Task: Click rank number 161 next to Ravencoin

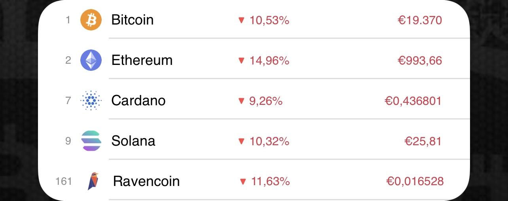Action: pyautogui.click(x=64, y=182)
